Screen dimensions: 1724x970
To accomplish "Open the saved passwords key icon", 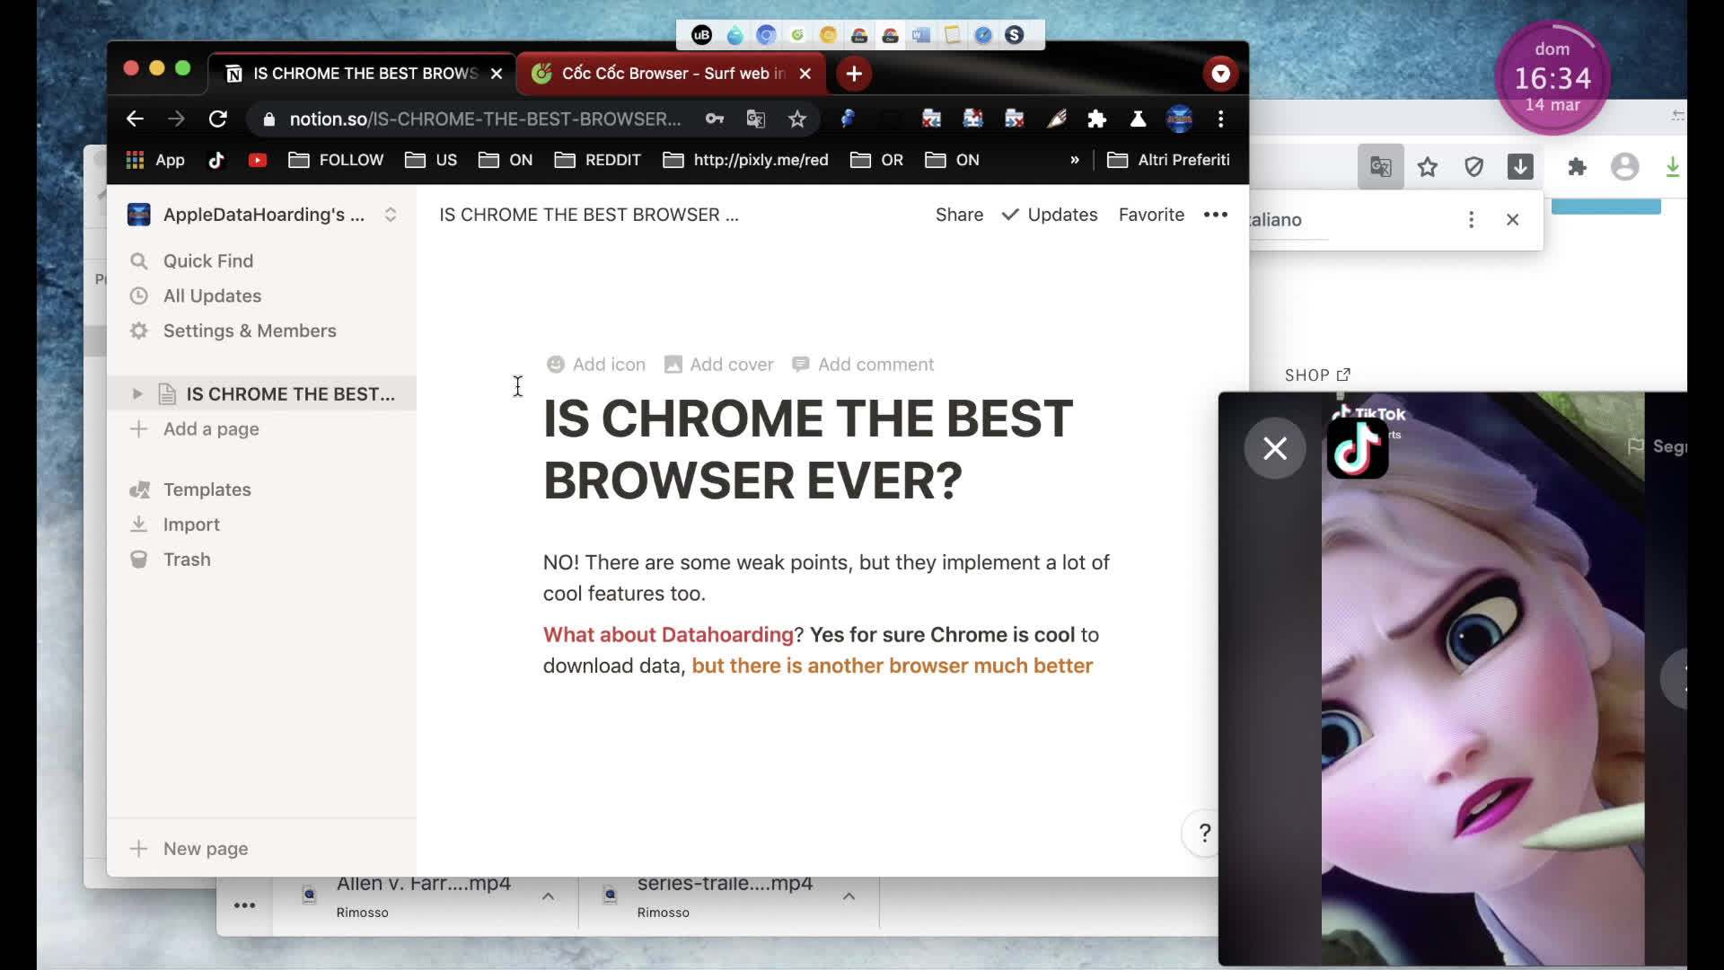I will pyautogui.click(x=715, y=119).
